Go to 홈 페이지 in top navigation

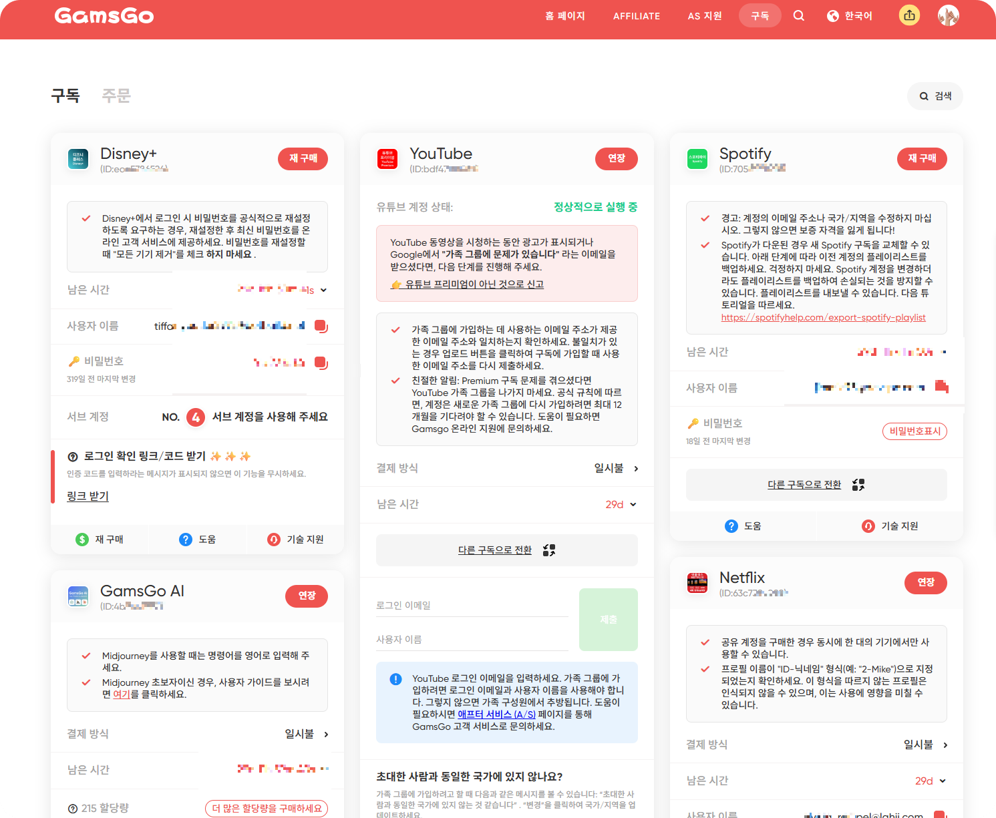(x=565, y=16)
